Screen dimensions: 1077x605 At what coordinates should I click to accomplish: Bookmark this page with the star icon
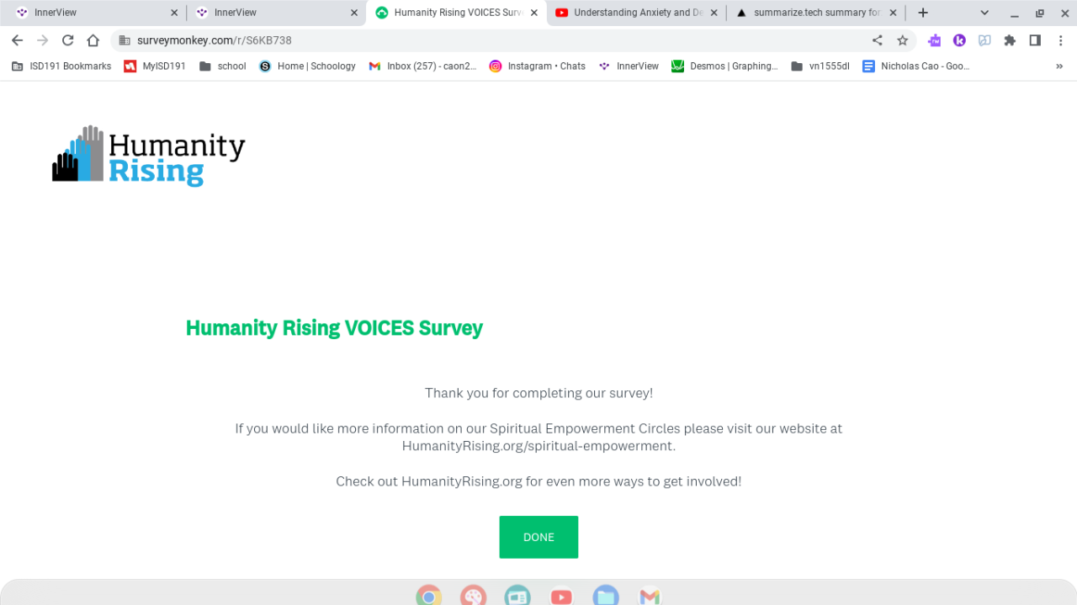pos(903,40)
